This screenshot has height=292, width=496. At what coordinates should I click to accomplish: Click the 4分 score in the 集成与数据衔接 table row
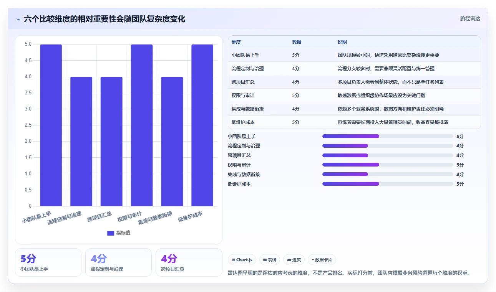[x=295, y=109]
